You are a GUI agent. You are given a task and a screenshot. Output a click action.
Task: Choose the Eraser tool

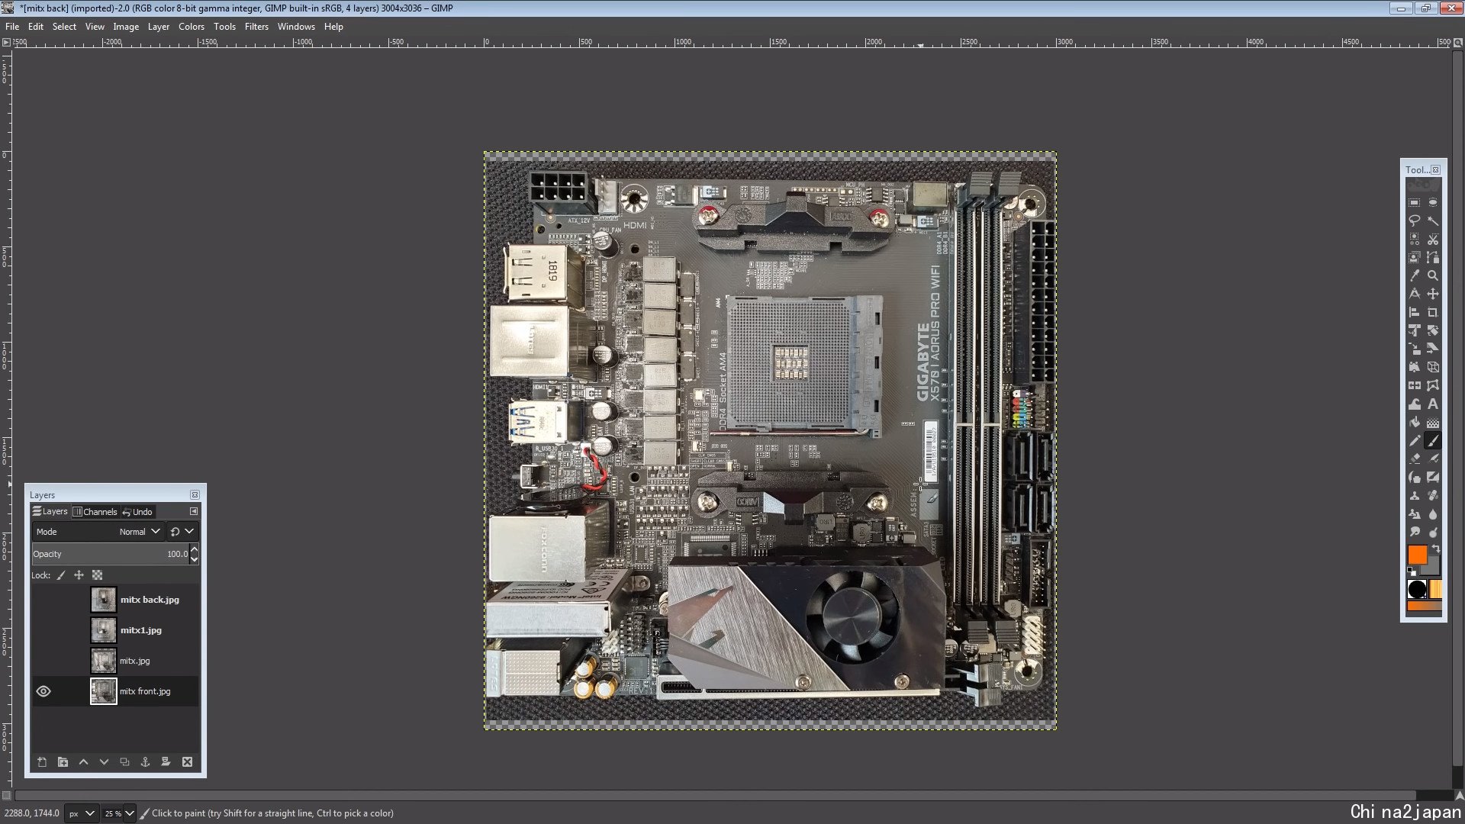click(x=1414, y=459)
